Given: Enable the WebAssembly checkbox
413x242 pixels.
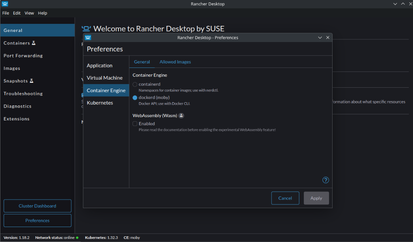Looking at the screenshot, I should tap(135, 124).
